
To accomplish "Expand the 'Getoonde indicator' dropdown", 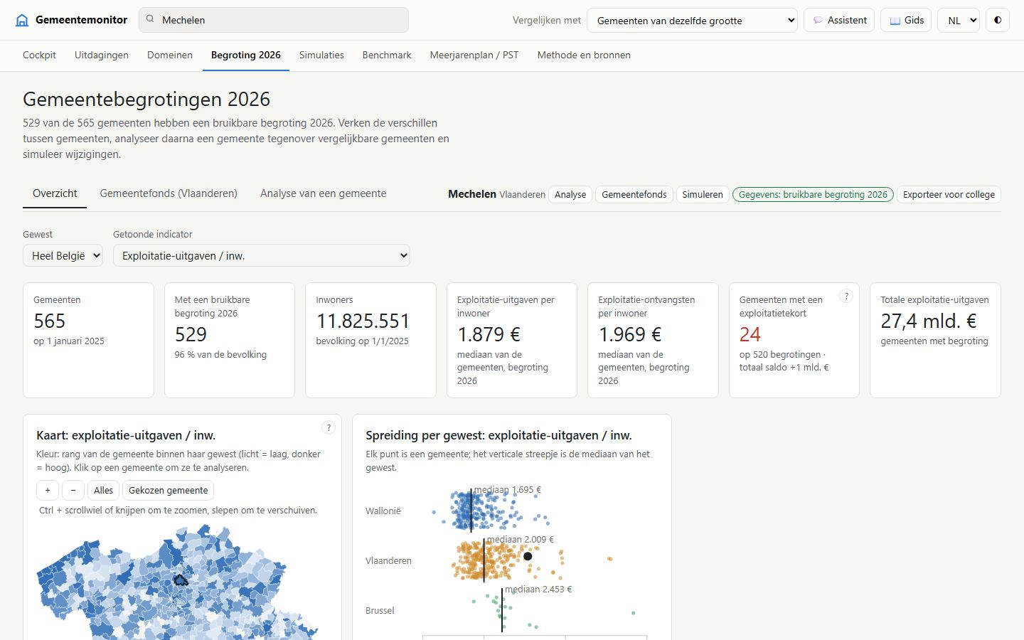I will 262,255.
